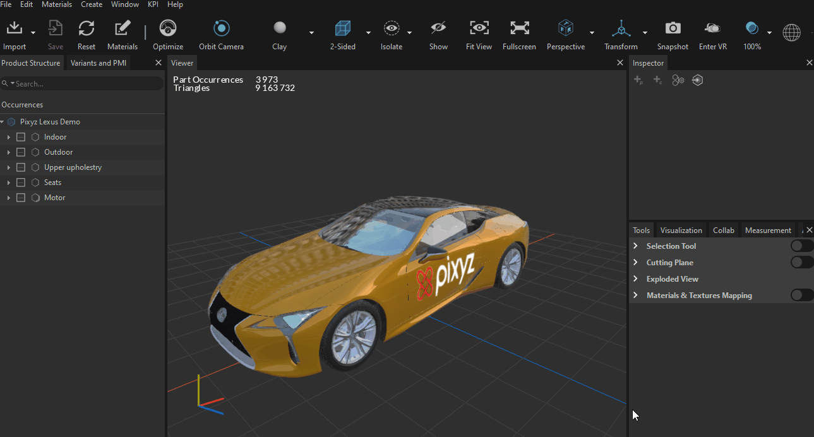
Task: Open the search filter dropdown arrow
Action: pos(12,83)
